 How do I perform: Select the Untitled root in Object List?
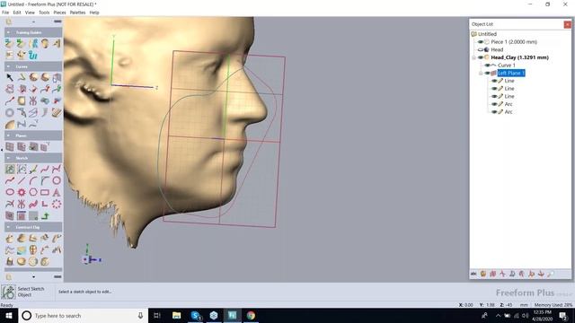click(x=487, y=34)
